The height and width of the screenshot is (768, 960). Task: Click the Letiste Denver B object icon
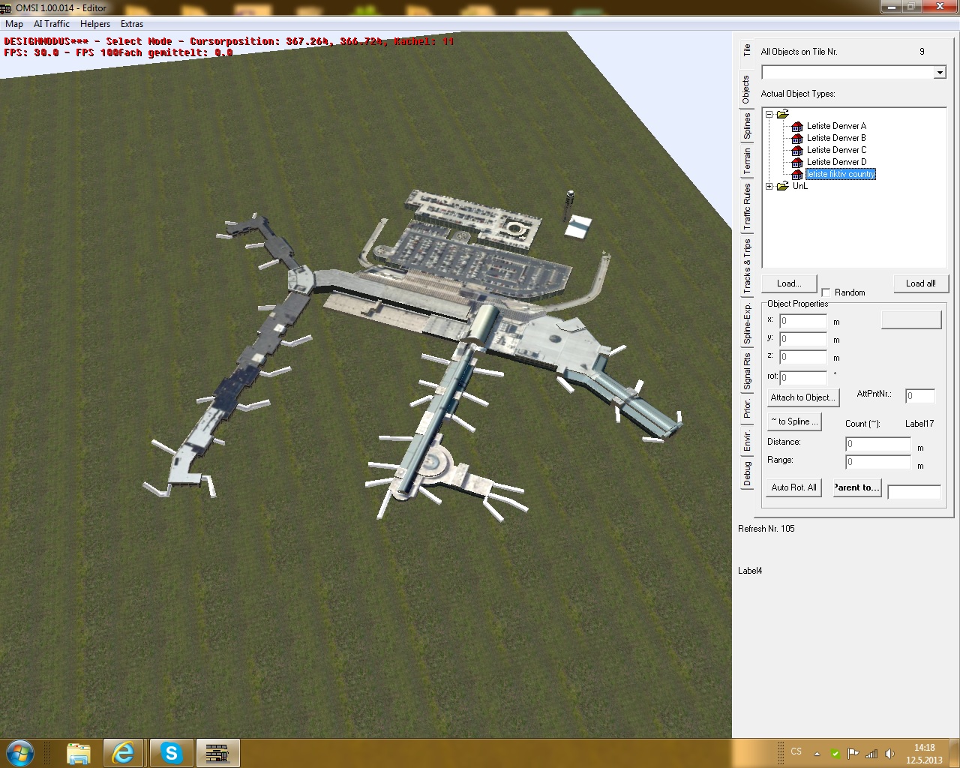point(797,138)
